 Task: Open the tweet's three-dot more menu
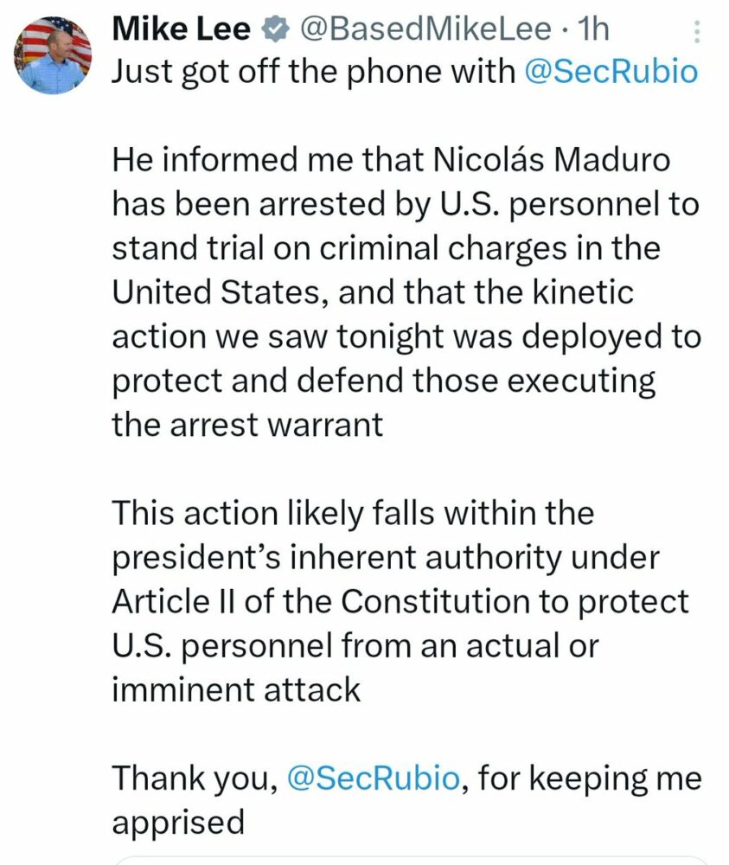coord(698,34)
